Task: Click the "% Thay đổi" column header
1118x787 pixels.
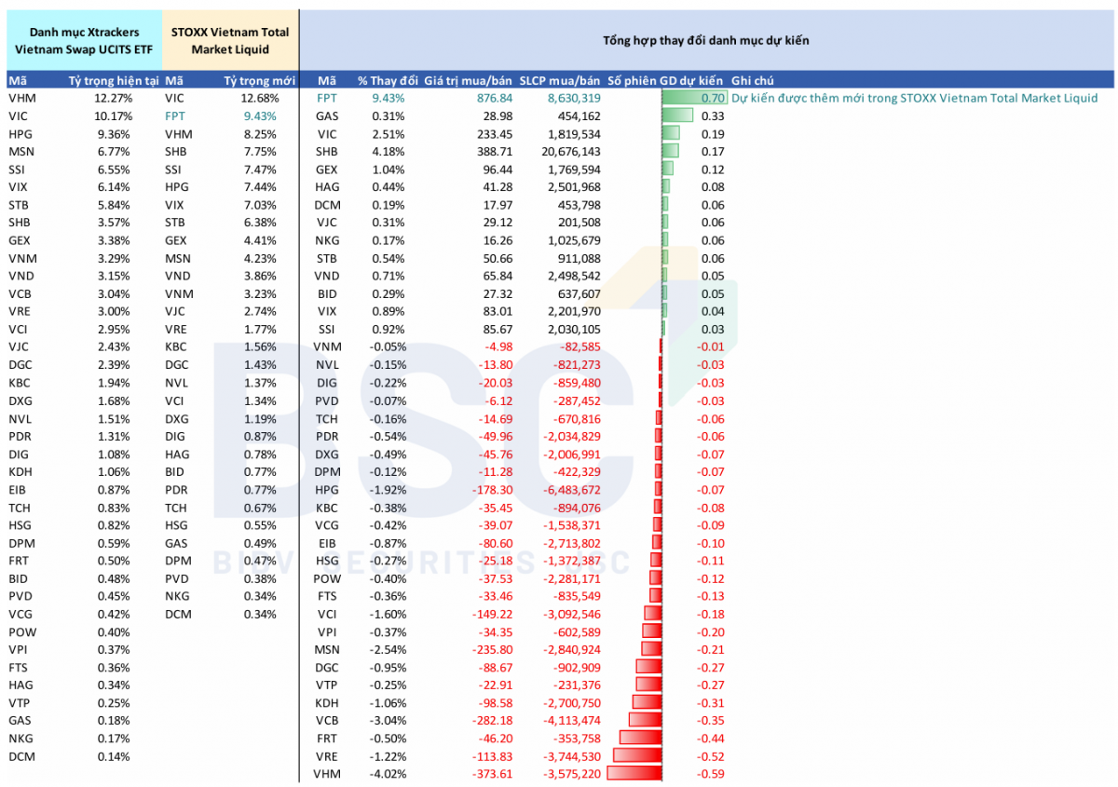Action: pyautogui.click(x=389, y=80)
